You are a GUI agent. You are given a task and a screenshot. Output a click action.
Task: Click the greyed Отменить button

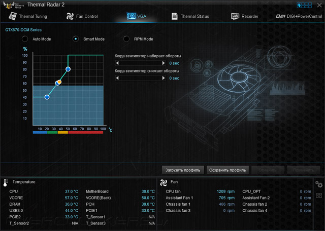tap(268, 170)
